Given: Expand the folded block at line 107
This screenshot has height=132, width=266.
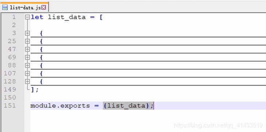Looking at the screenshot, I should (x=27, y=73).
